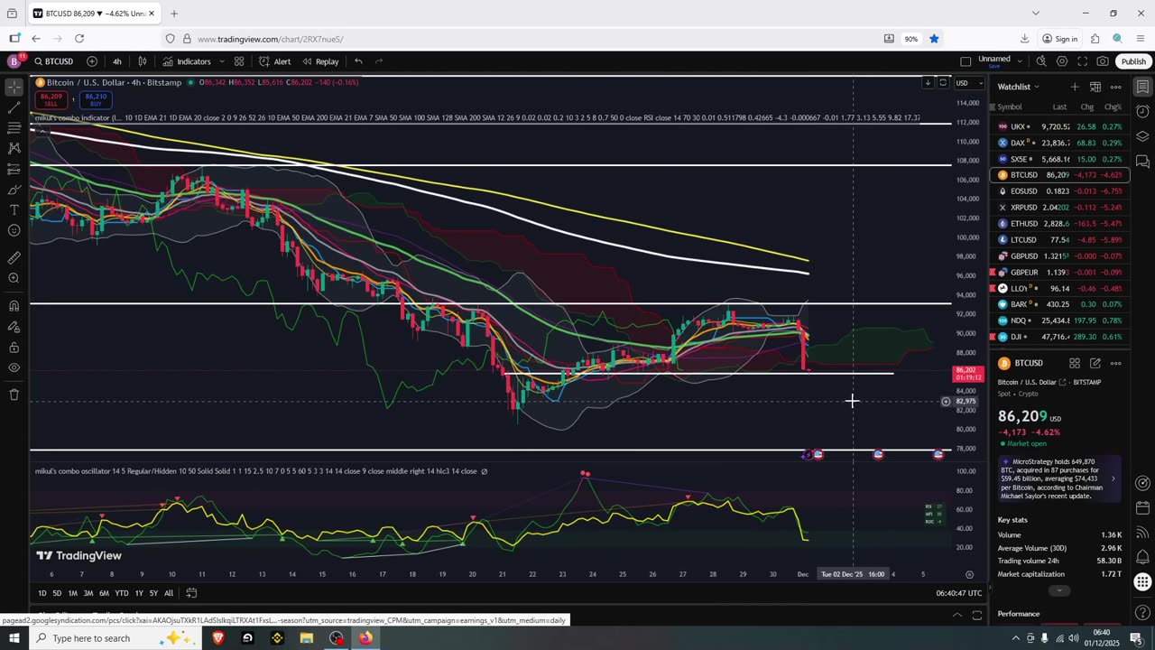This screenshot has width=1155, height=650.
Task: Open the USD currency dropdown
Action: tap(968, 83)
